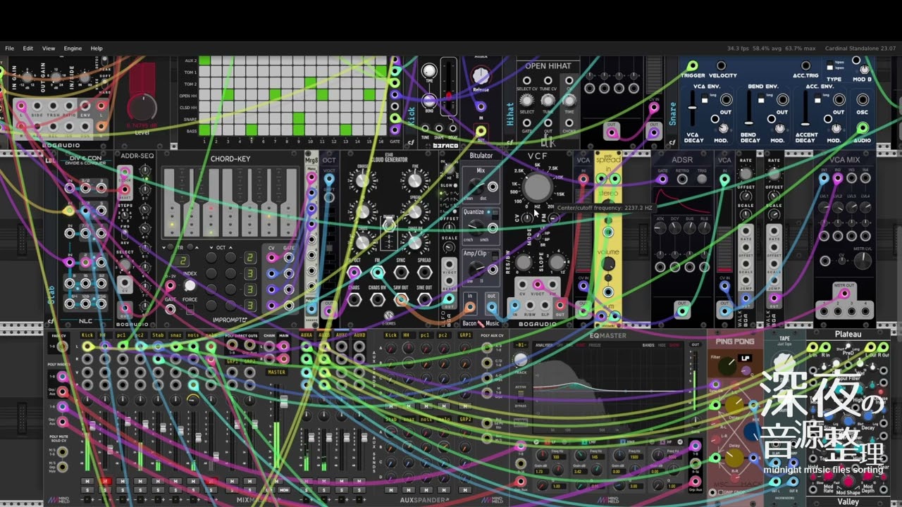Open Ping Pong LP filter type display
The height and width of the screenshot is (507, 902).
click(746, 358)
